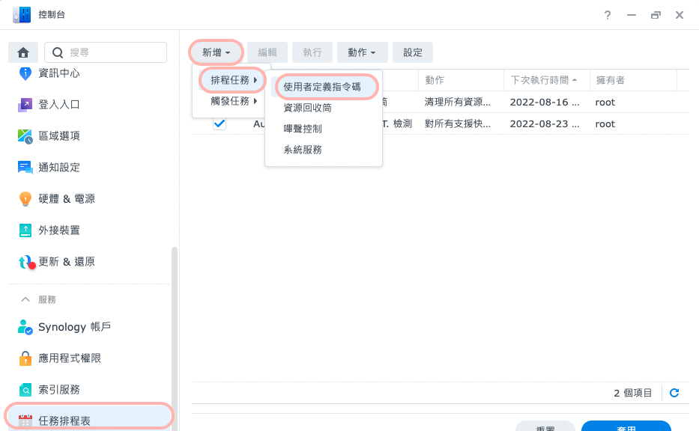The height and width of the screenshot is (431, 699).
Task: Open 區域選項 regional options icon
Action: (x=25, y=136)
